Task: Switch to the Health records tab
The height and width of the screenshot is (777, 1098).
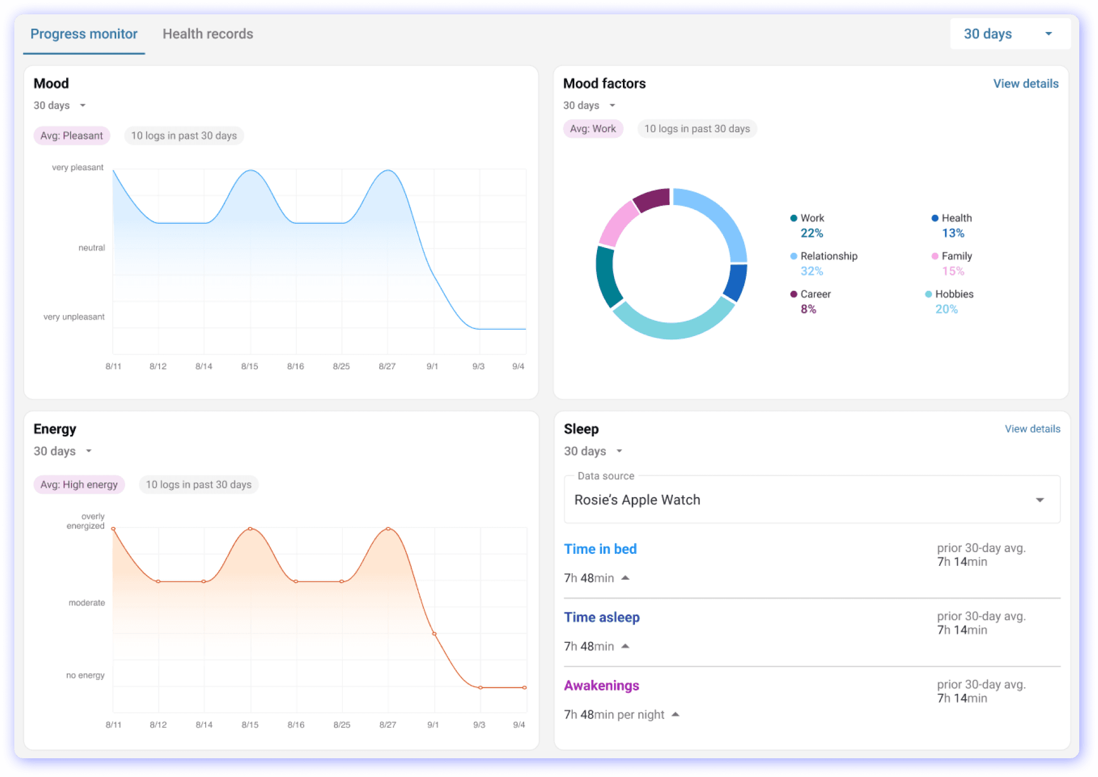Action: point(207,34)
